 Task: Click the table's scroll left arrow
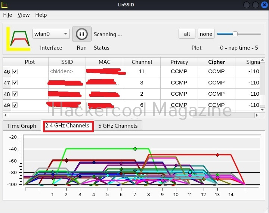[x=5, y=115]
